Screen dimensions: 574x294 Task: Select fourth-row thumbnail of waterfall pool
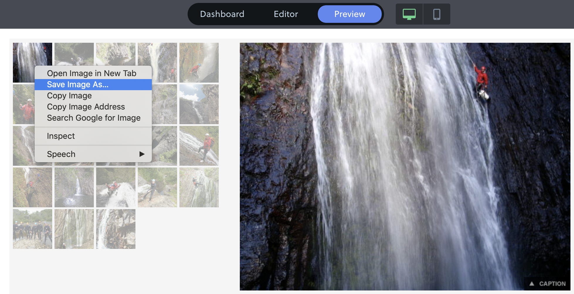click(74, 187)
